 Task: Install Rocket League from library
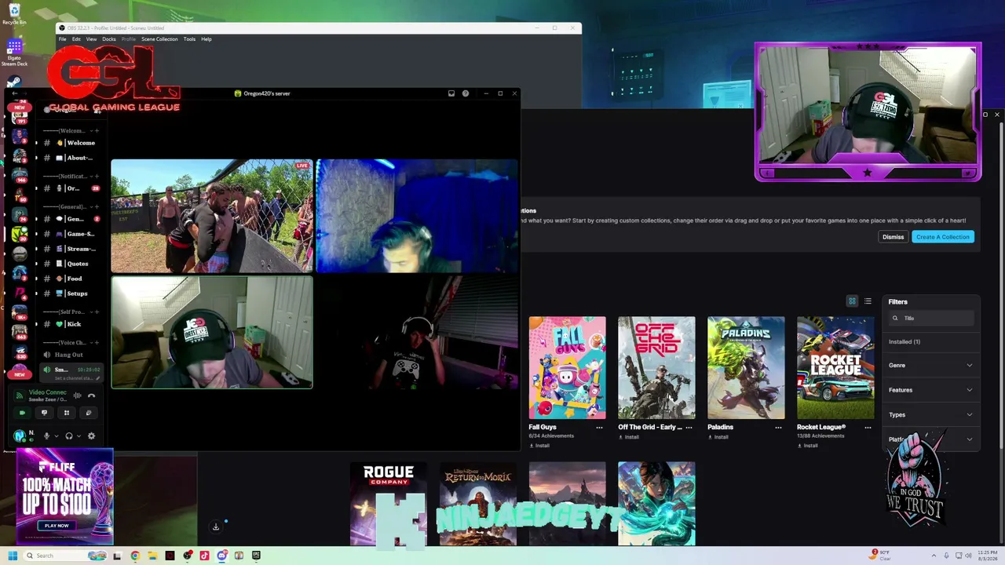pyautogui.click(x=808, y=446)
